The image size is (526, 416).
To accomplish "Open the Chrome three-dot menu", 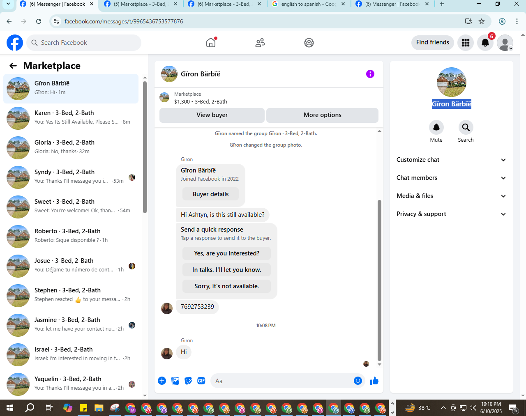I will point(517,21).
